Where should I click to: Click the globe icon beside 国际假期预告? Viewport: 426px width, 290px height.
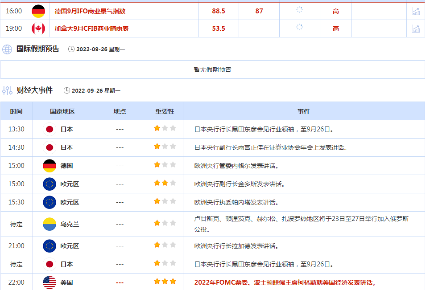(7, 49)
